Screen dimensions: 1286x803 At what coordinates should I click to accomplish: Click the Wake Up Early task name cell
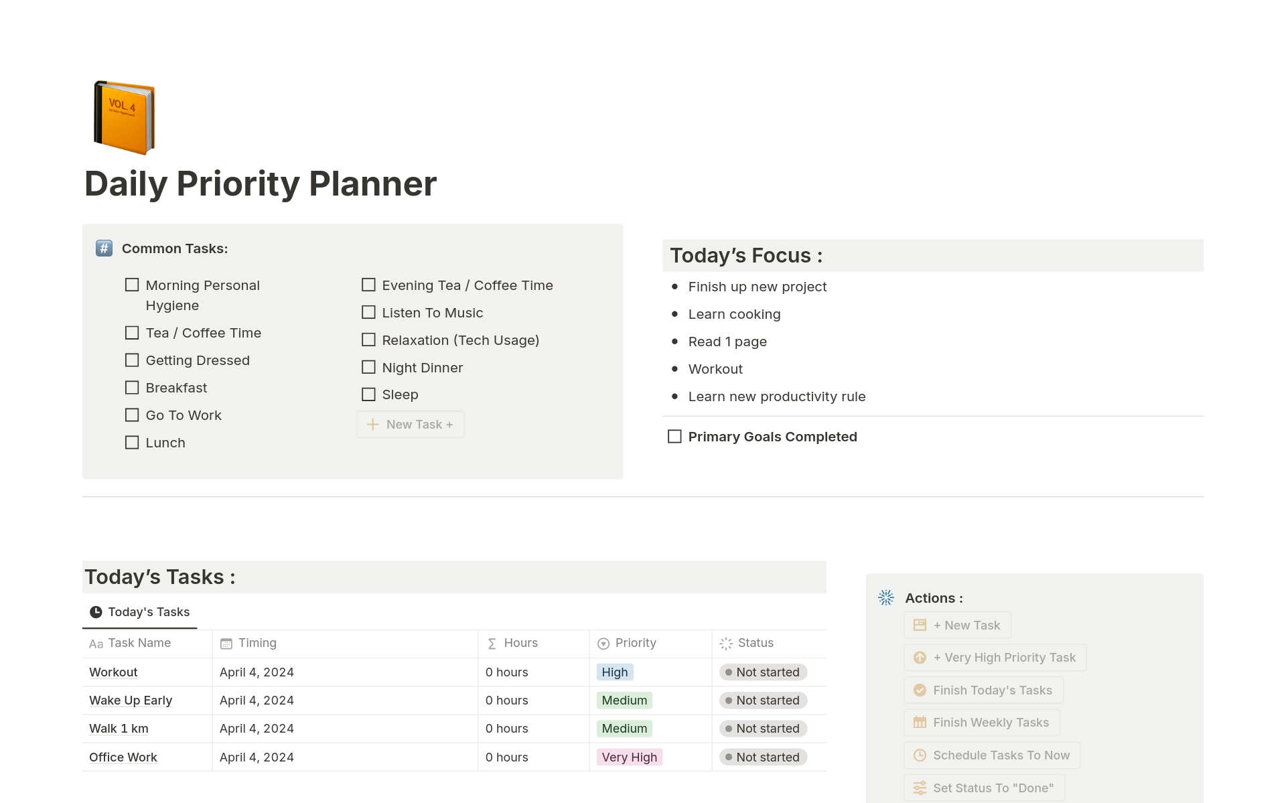click(x=130, y=700)
